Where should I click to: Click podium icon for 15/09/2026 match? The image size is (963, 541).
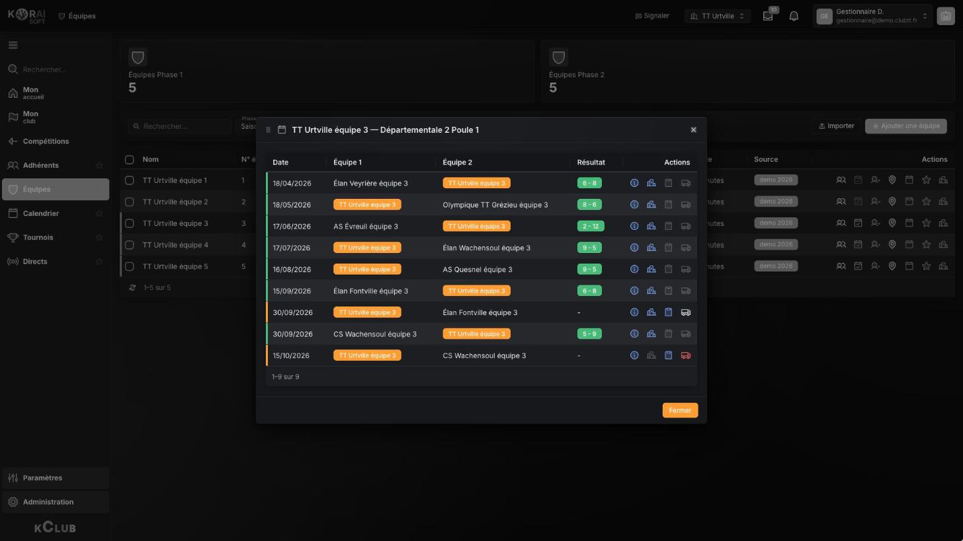coord(651,291)
